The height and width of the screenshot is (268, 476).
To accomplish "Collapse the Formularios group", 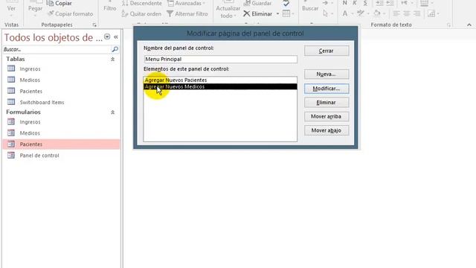I will click(112, 112).
